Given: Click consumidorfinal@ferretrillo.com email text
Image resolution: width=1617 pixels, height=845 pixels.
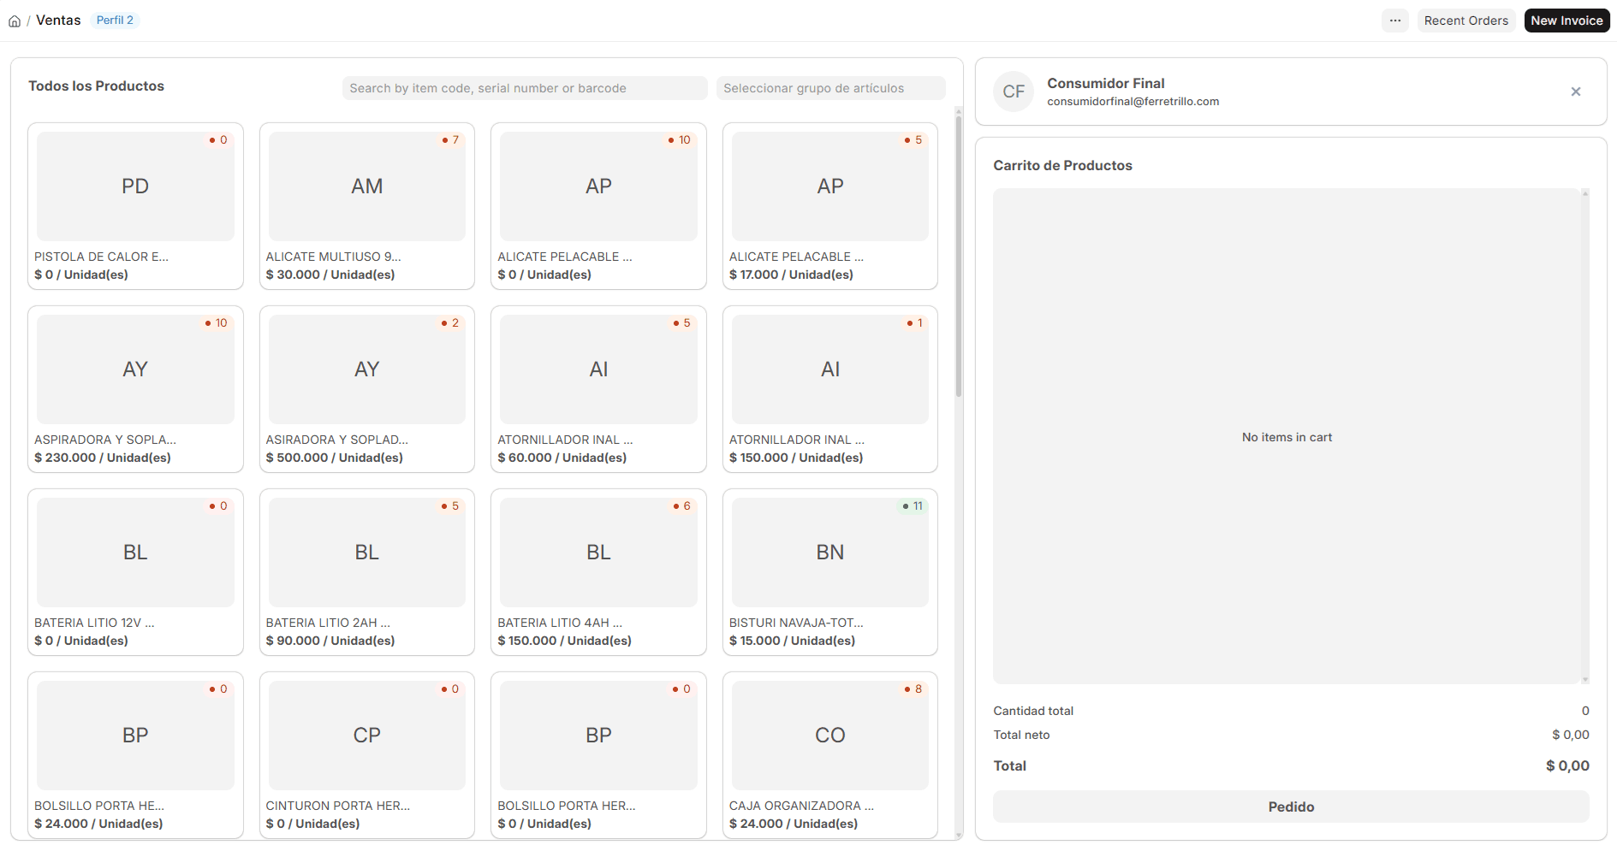Looking at the screenshot, I should 1132,102.
